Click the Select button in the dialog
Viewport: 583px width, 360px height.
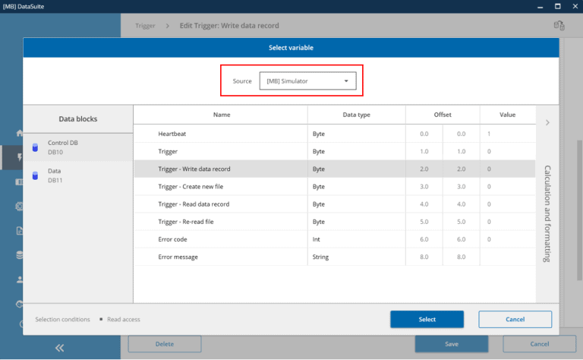[x=427, y=320]
